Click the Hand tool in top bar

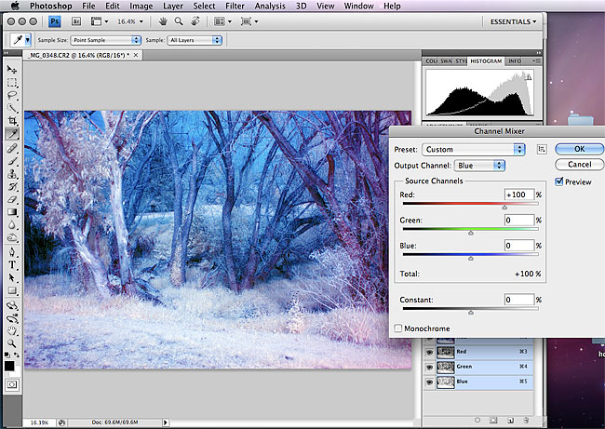tap(164, 20)
